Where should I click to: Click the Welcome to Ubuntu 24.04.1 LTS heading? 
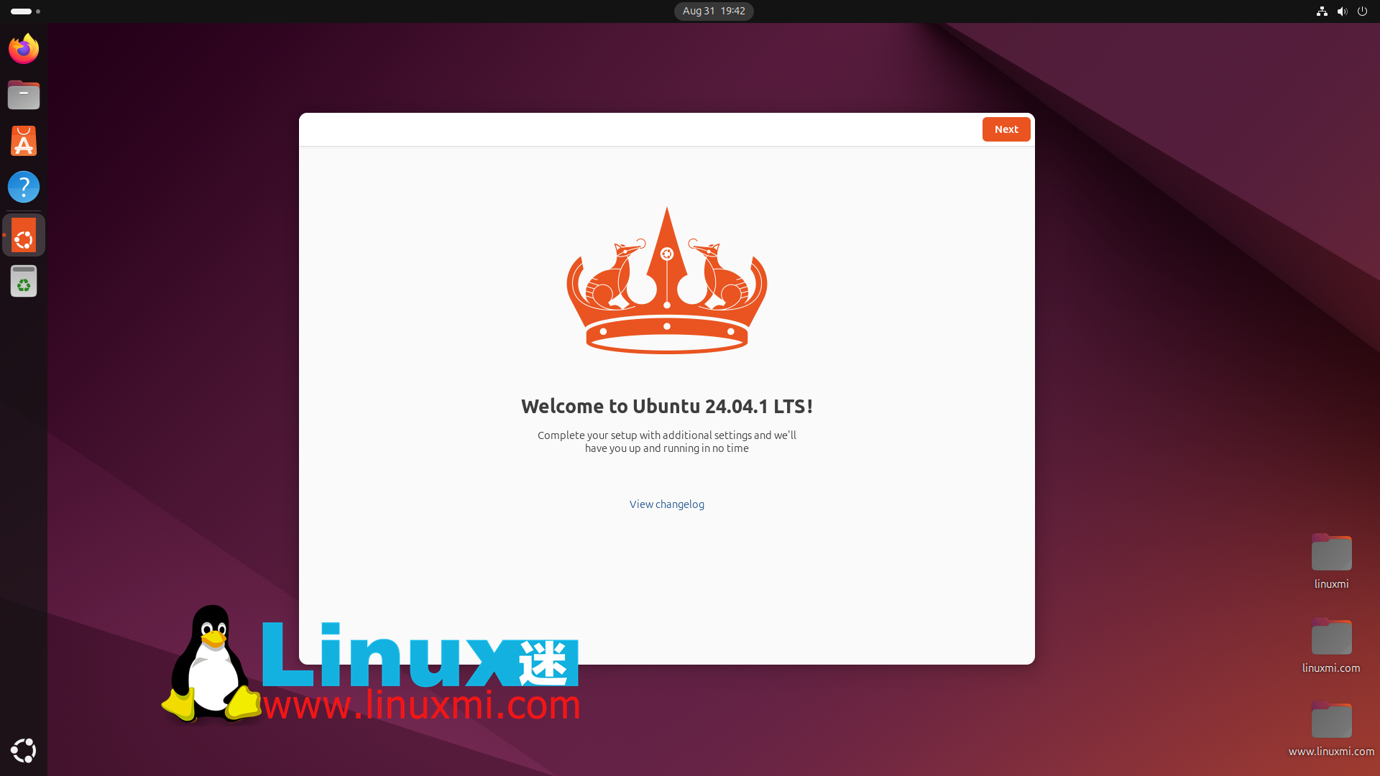667,406
